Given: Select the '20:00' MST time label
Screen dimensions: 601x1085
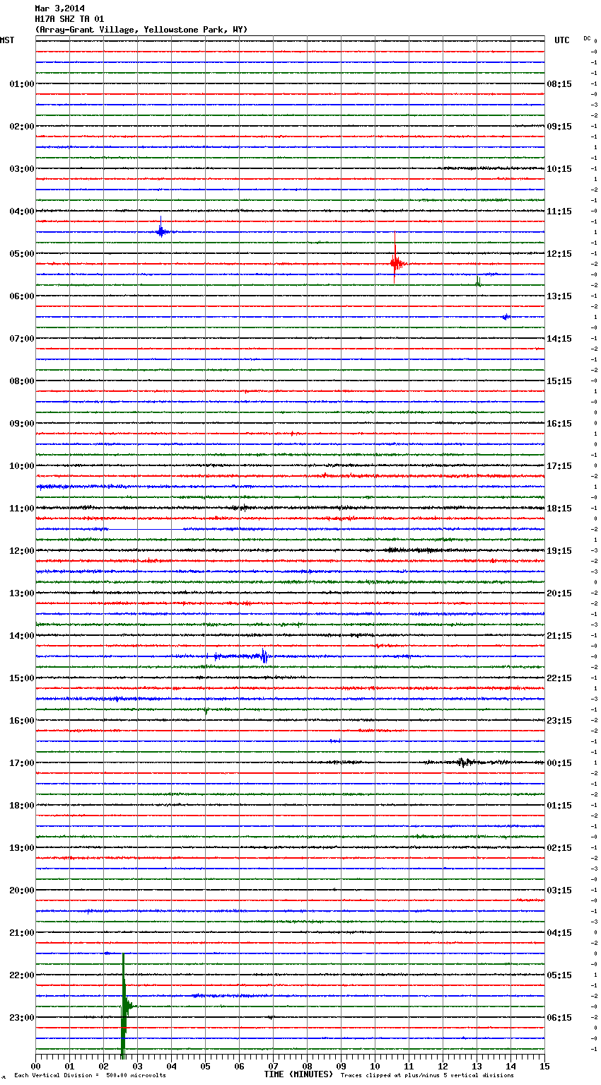Looking at the screenshot, I should pyautogui.click(x=21, y=890).
